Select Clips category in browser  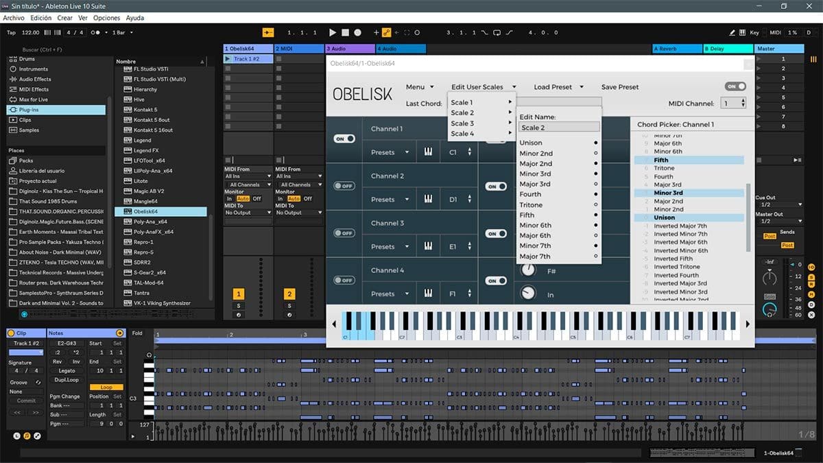[x=25, y=120]
